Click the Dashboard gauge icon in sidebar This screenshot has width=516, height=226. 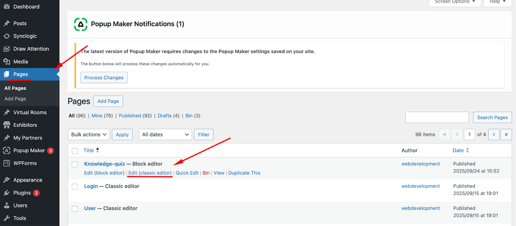point(6,7)
